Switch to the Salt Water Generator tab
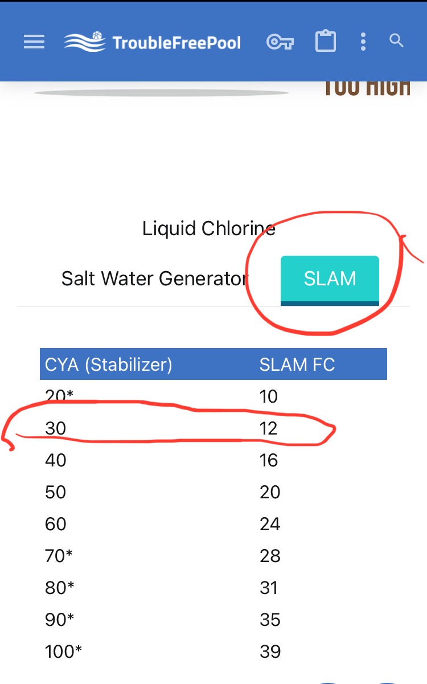Image resolution: width=427 pixels, height=684 pixels. click(154, 278)
